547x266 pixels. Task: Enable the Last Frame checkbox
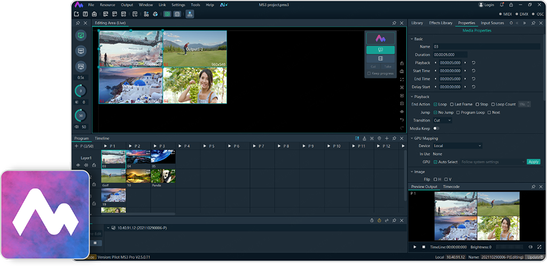451,105
